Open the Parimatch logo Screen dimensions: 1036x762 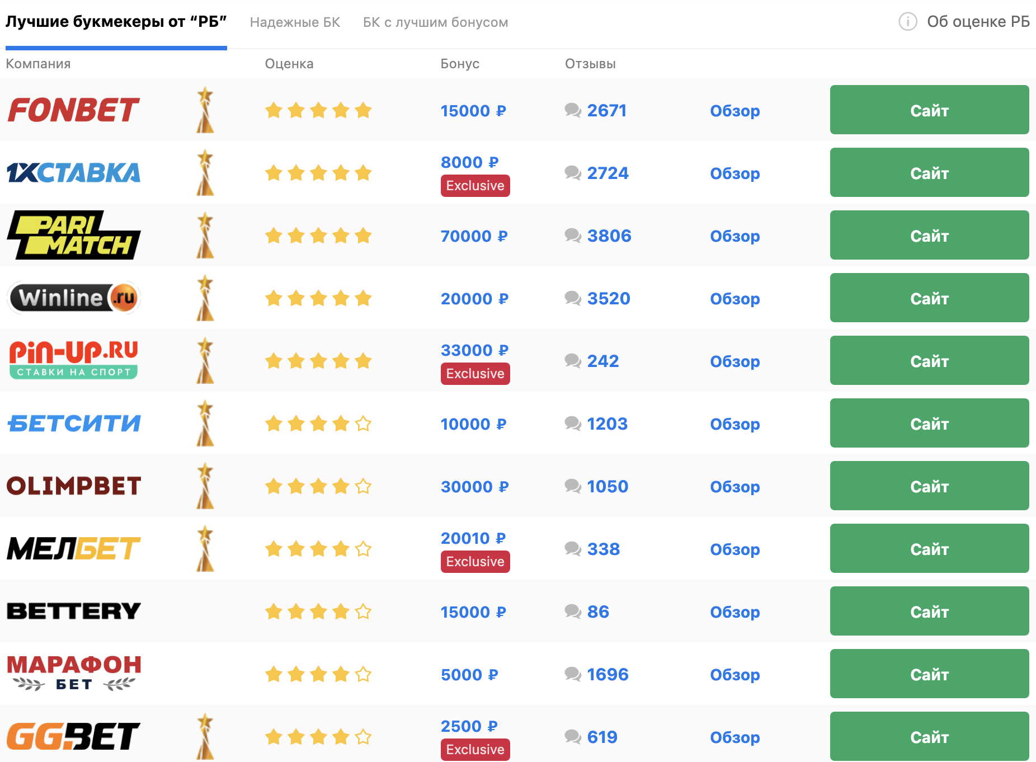[73, 235]
